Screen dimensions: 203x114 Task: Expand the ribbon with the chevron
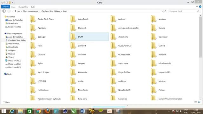click(197, 7)
